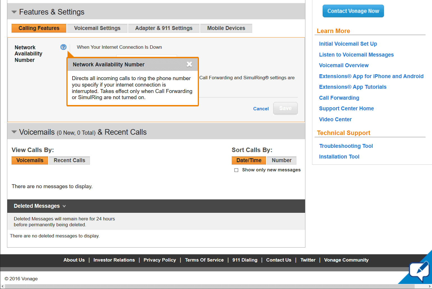Sort calls by Number
Viewport: 432px width, 289px height.
(282, 160)
